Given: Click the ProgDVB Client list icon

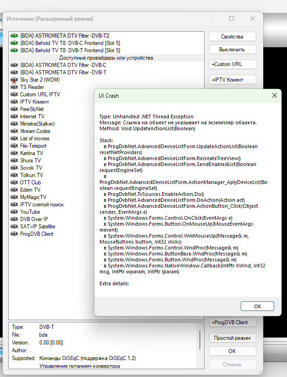Looking at the screenshot, I should [14, 234].
